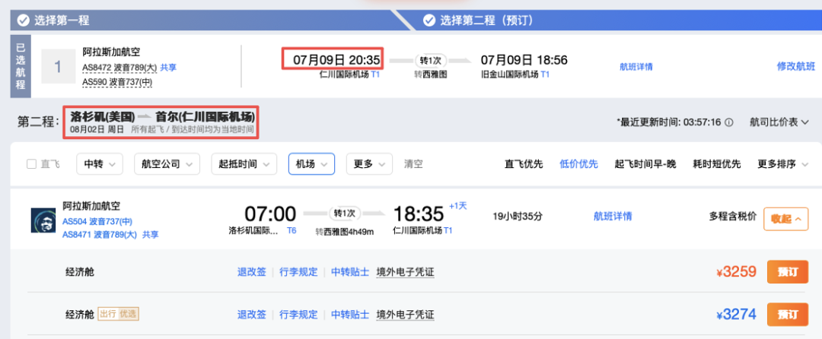Open 退改签 for ¥3259 fare
822x339 pixels.
pos(252,272)
